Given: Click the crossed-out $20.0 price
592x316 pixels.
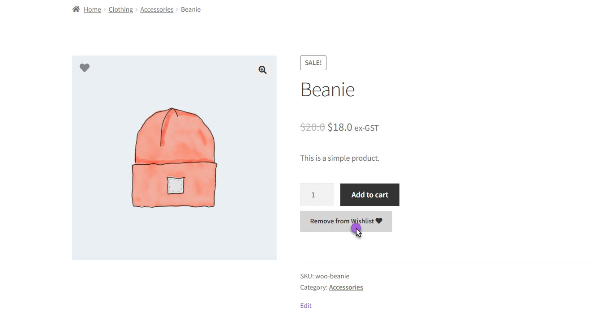Looking at the screenshot, I should 312,127.
